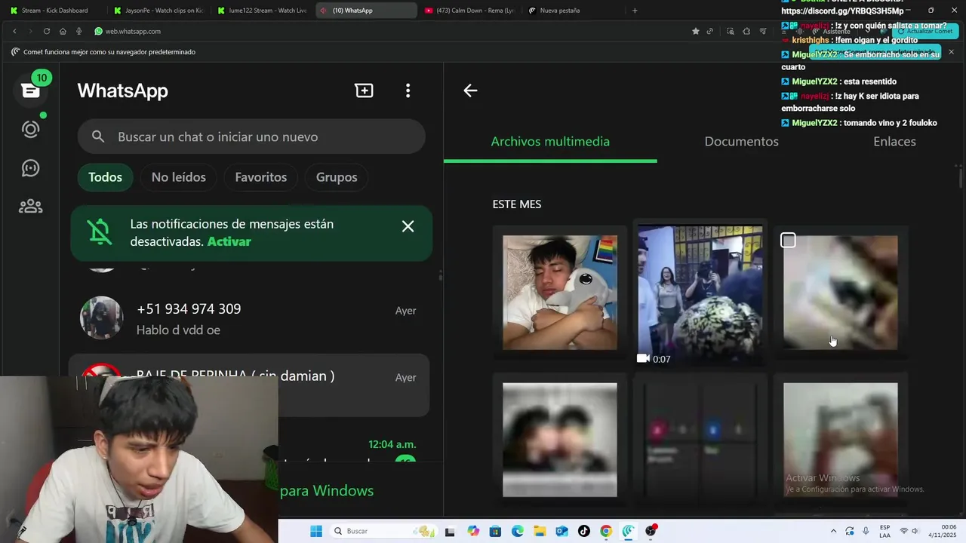This screenshot has height=543, width=966.
Task: Open the Communities icon in sidebar
Action: [x=30, y=206]
